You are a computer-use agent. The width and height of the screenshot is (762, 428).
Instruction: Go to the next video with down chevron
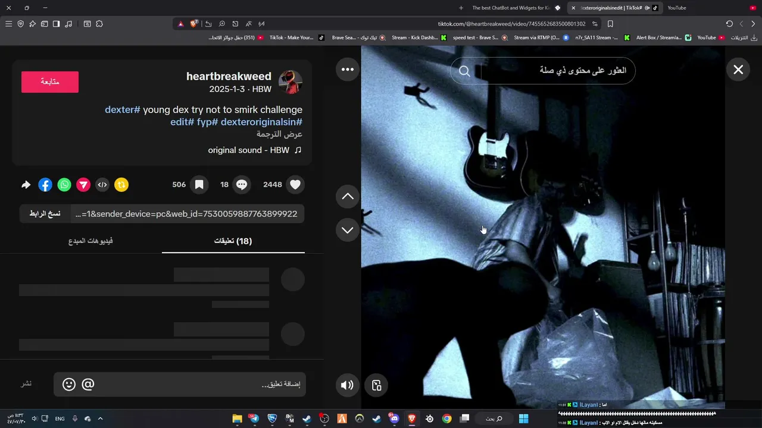coord(348,230)
